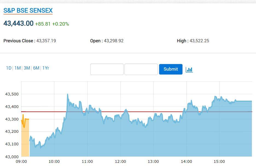Click the chart peak near 10:30
This screenshot has width=256, height=168.
68,94
